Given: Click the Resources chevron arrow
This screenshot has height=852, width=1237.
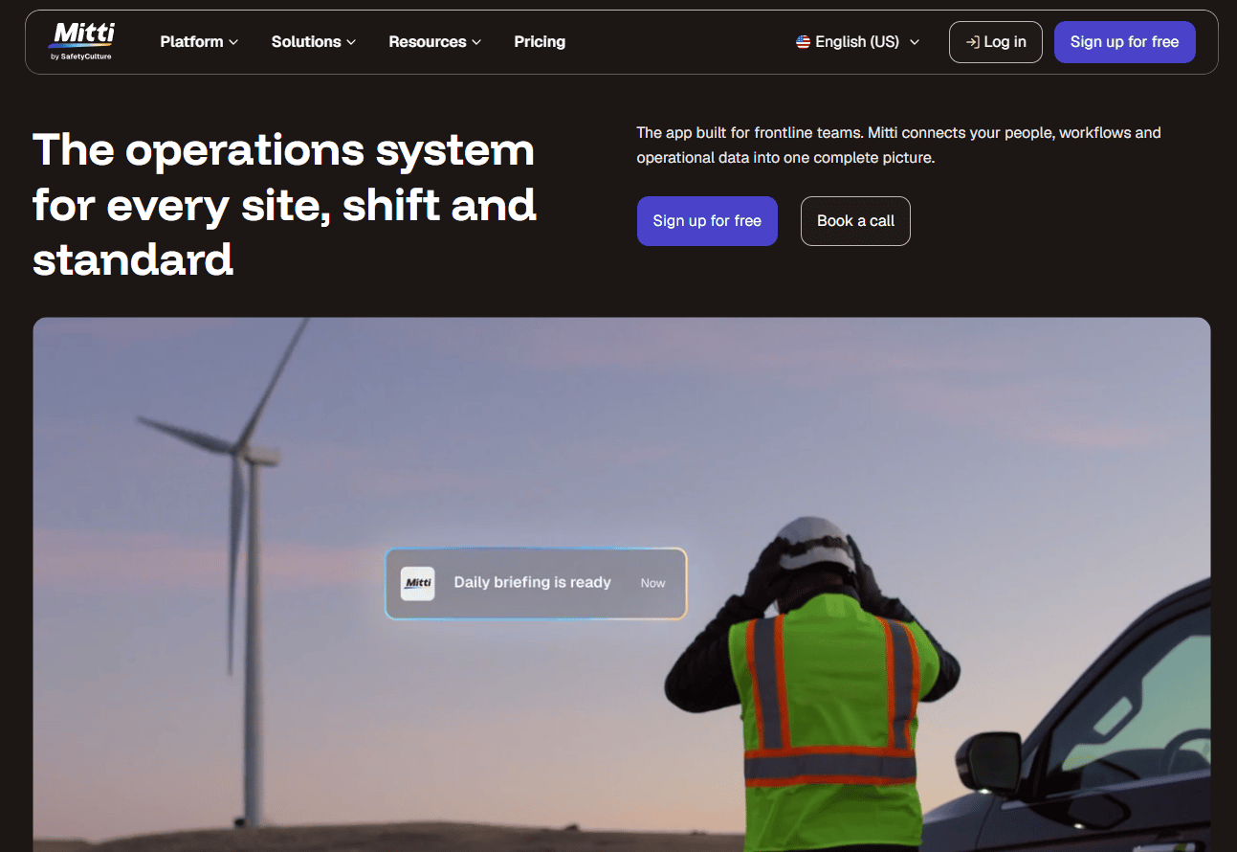Looking at the screenshot, I should [476, 42].
